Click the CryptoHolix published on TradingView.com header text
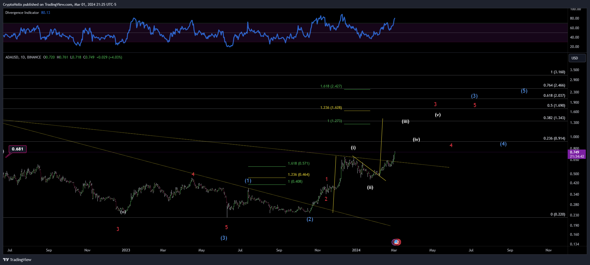Screen dimensions: 590x265 [x=60, y=5]
